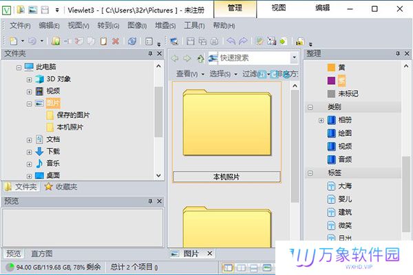This screenshot has height=275, width=413.
Task: Switch to the 收藏夹 tab
Action: 62,187
